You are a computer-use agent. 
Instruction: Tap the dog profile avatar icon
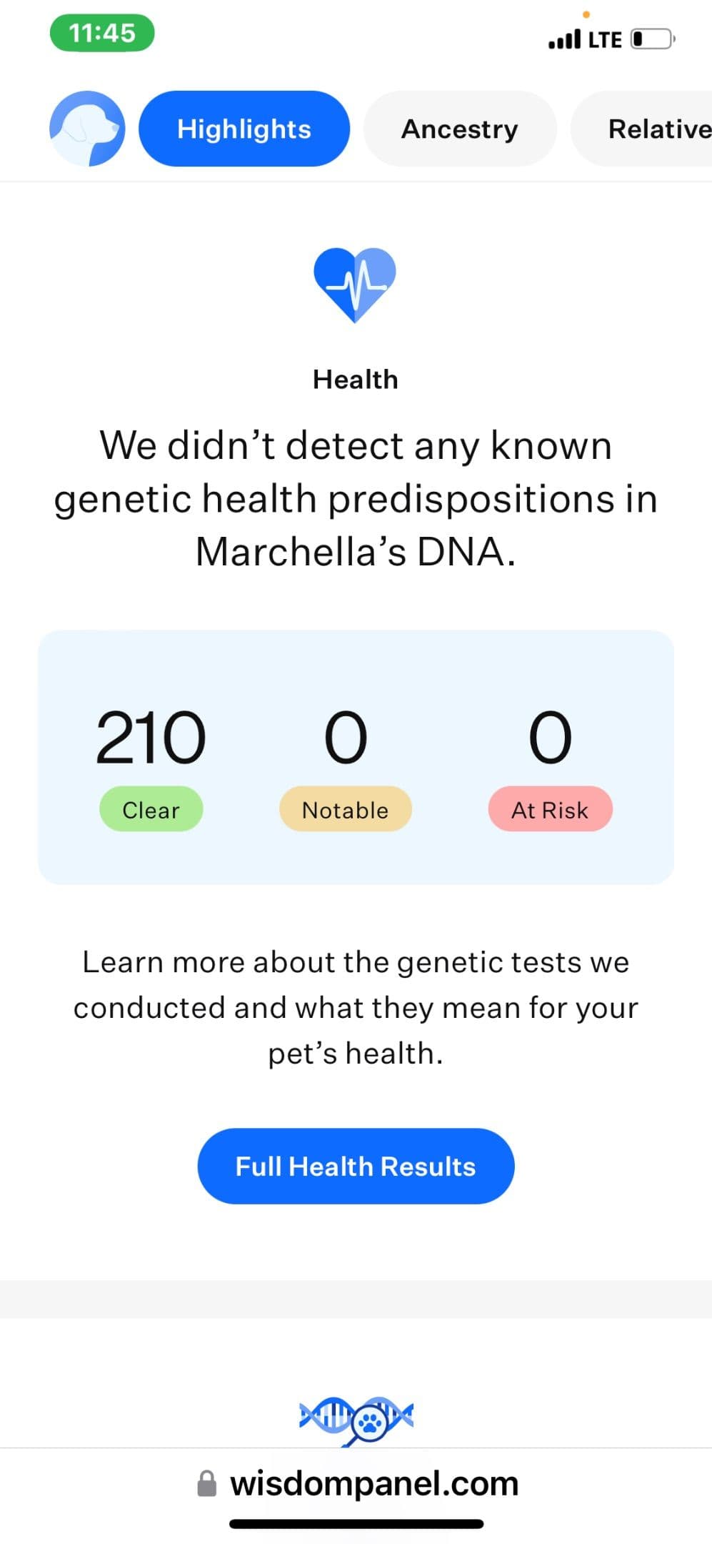(x=87, y=129)
